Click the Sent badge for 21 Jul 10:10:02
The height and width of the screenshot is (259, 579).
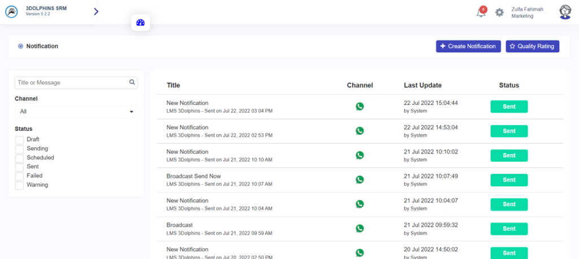pos(509,156)
